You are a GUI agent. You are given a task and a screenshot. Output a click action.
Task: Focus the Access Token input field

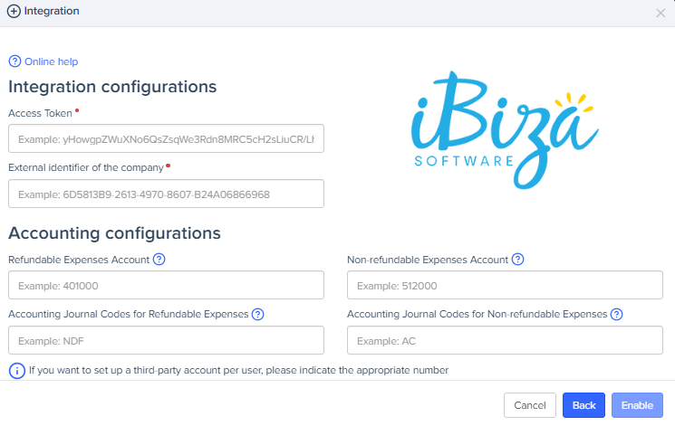pyautogui.click(x=166, y=139)
